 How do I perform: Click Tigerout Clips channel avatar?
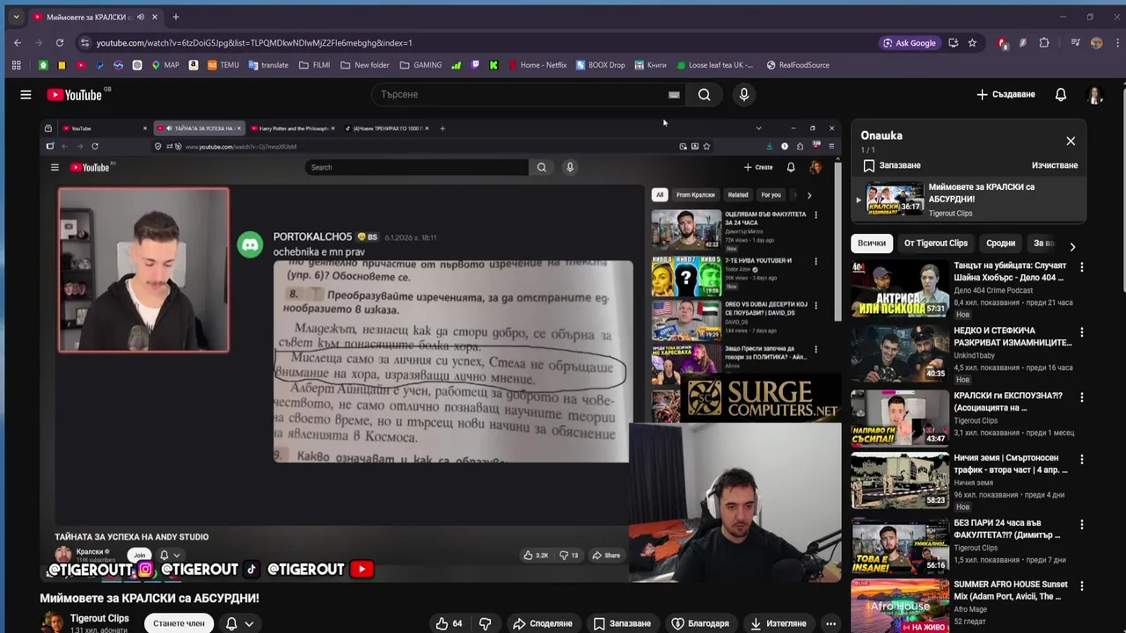[x=52, y=623]
